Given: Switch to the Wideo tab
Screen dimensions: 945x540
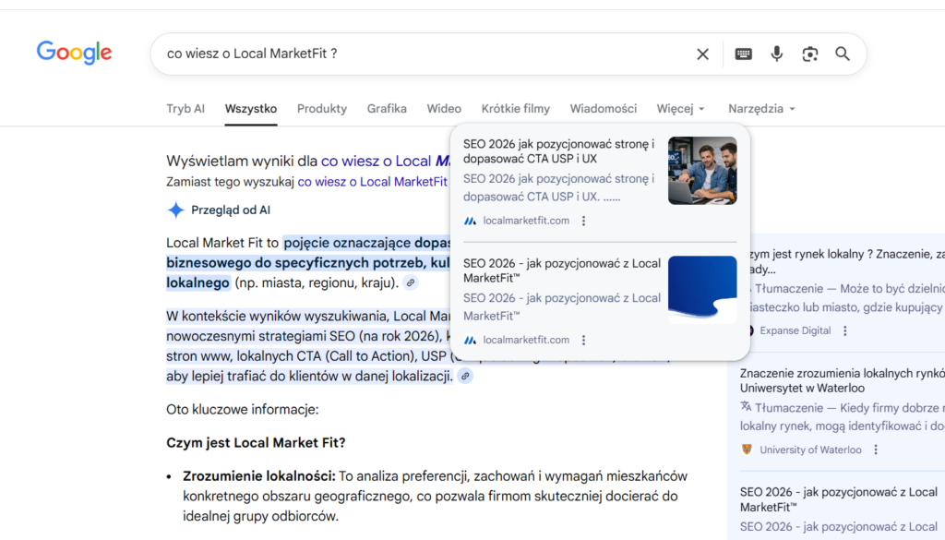Looking at the screenshot, I should (444, 108).
